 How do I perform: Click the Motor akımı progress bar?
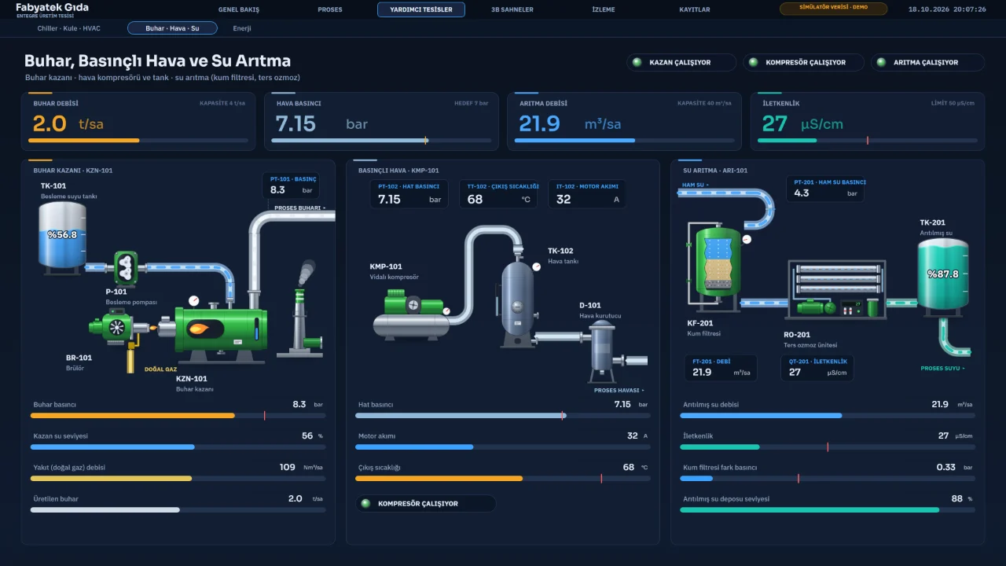503,447
